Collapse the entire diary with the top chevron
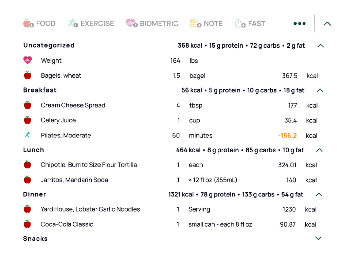This screenshot has width=353, height=258. [x=327, y=23]
